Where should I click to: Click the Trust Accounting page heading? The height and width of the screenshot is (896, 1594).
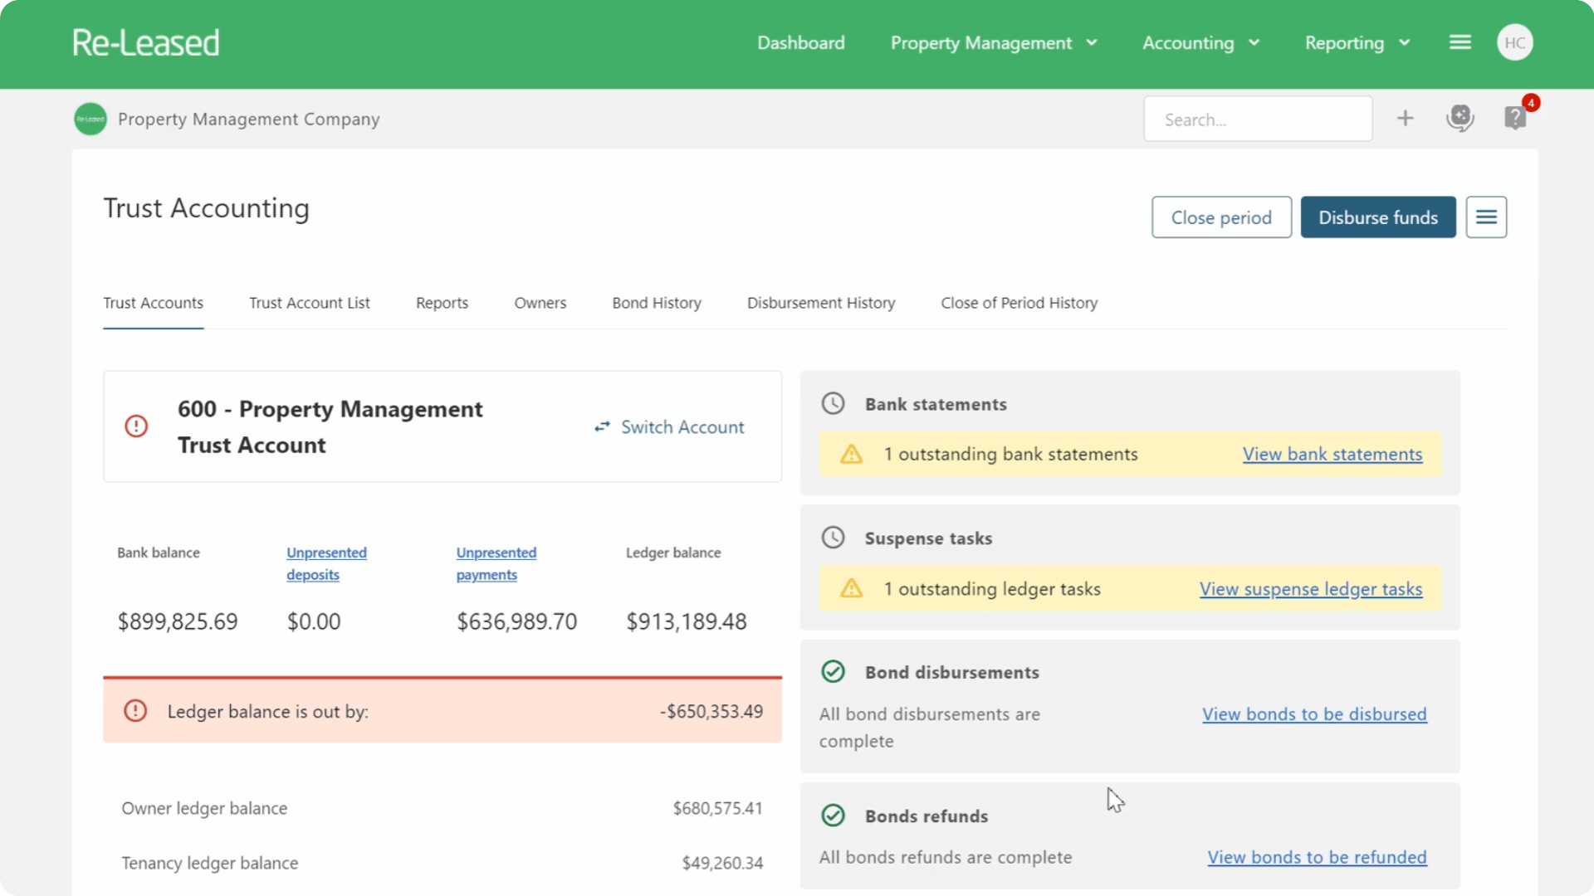pos(206,208)
